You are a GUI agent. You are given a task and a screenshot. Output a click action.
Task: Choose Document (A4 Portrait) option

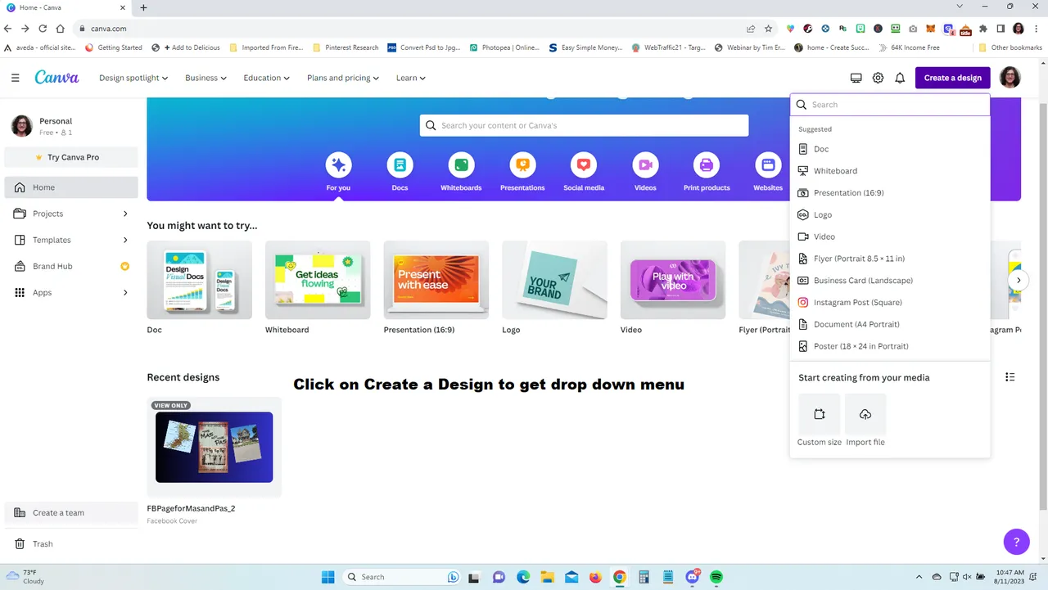[890, 324]
